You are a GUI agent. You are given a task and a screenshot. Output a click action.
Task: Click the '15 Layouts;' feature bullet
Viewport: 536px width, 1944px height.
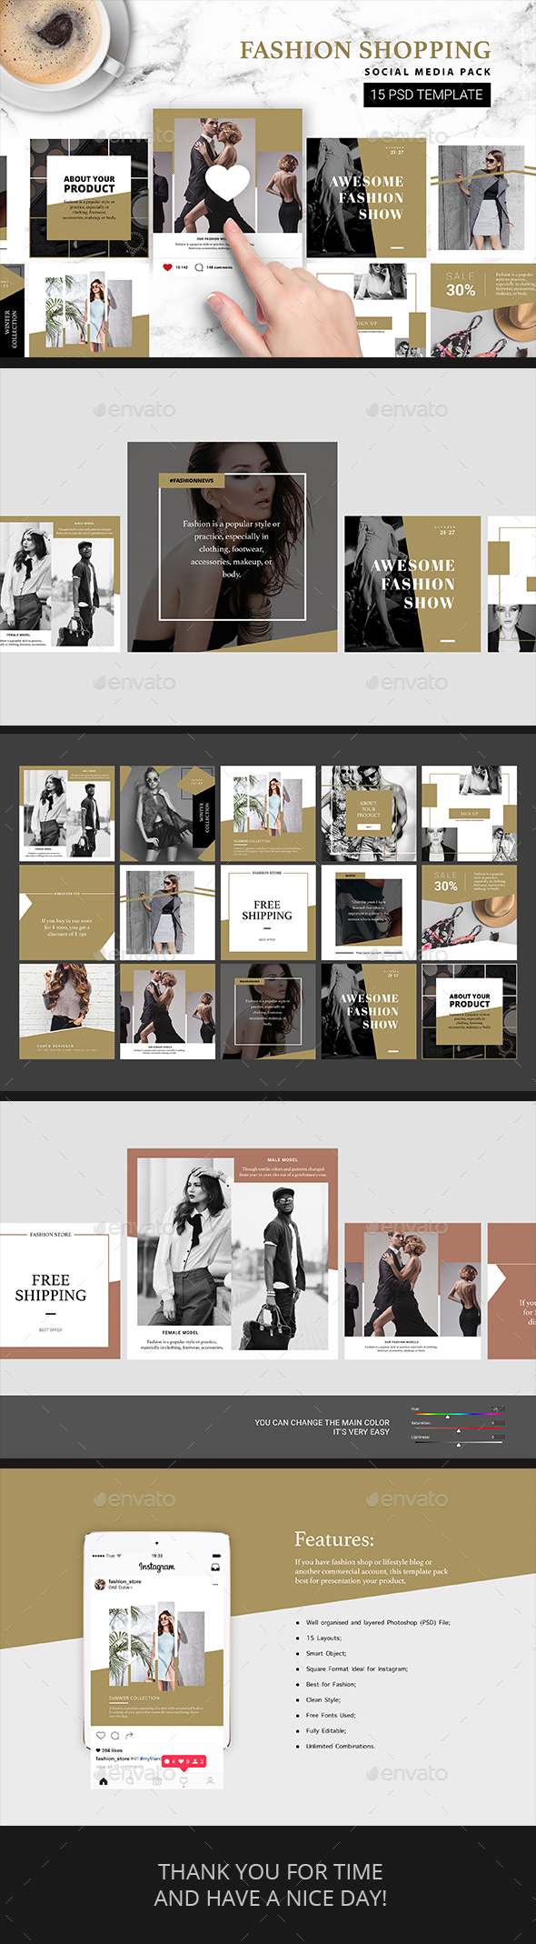tap(323, 1638)
